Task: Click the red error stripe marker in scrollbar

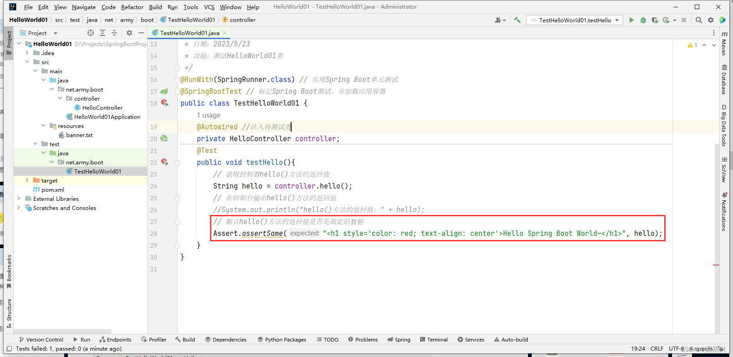Action: point(716,265)
